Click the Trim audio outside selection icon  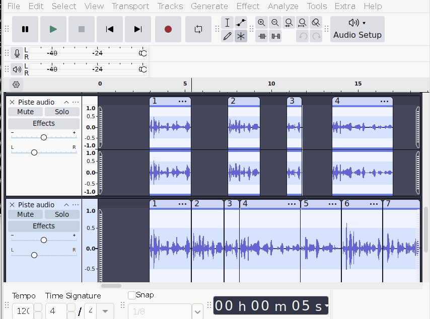[x=261, y=36]
